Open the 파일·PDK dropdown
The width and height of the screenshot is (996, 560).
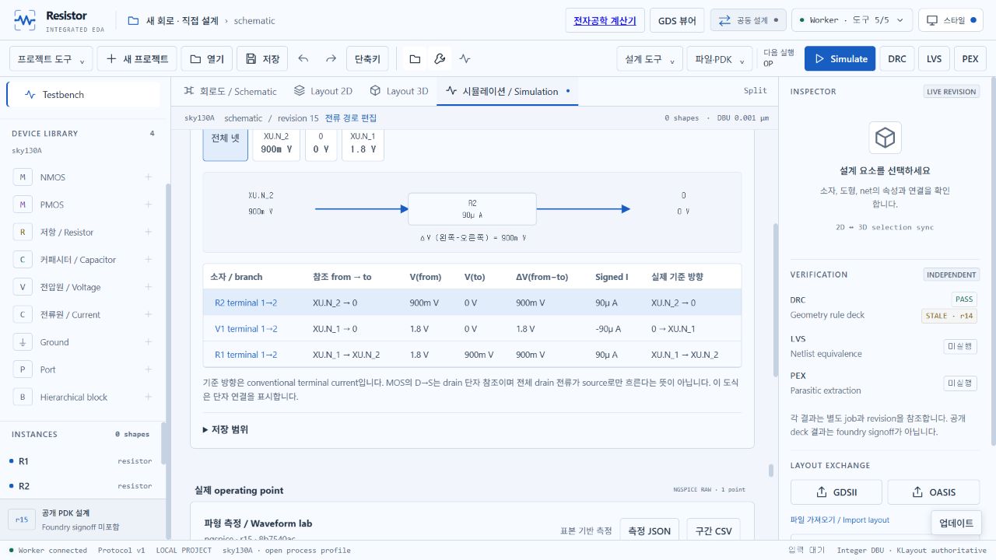coord(719,59)
